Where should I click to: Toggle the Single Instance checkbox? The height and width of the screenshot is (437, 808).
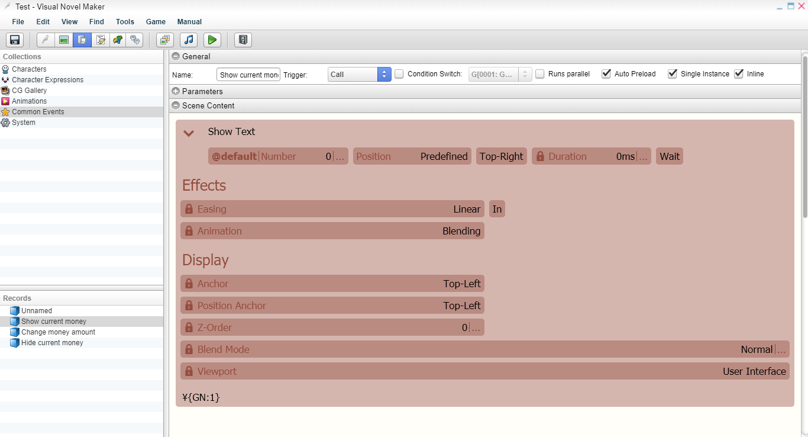(672, 74)
